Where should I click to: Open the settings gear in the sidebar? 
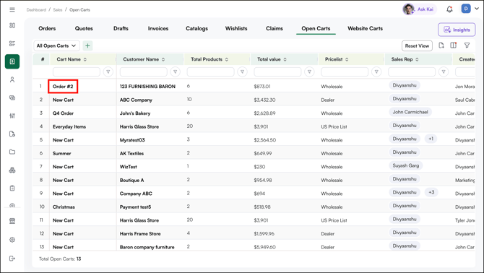pos(12,240)
